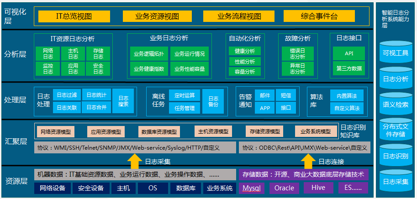Select the 日志统计 block
Viewport: 417px width, 199px height.
pyautogui.click(x=96, y=94)
